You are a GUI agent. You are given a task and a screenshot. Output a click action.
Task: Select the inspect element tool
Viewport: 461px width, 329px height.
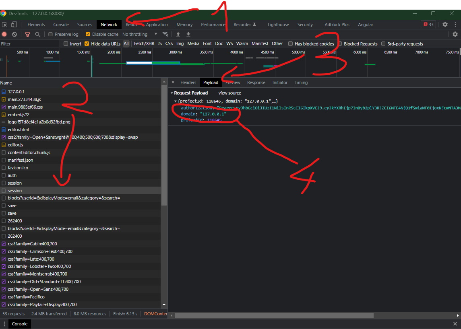pyautogui.click(x=5, y=25)
